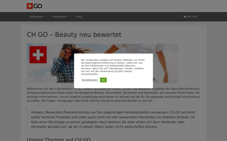Go to the Shop page

coord(79,17)
